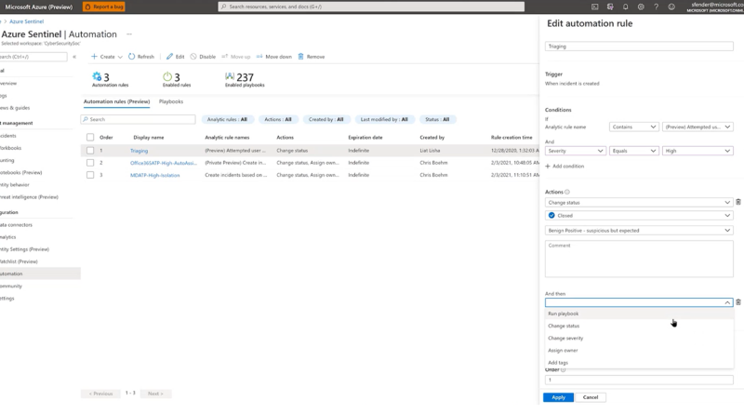Open help question mark icon
The height and width of the screenshot is (414, 744).
656,7
